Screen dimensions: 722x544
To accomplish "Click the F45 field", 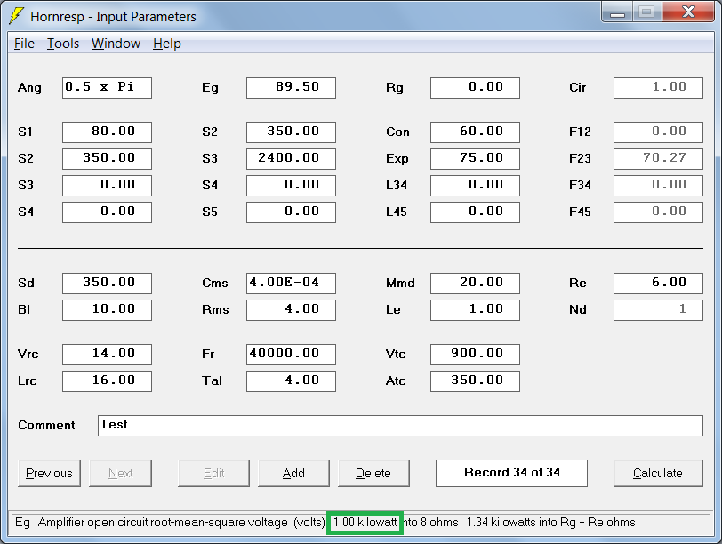I will pyautogui.click(x=658, y=212).
